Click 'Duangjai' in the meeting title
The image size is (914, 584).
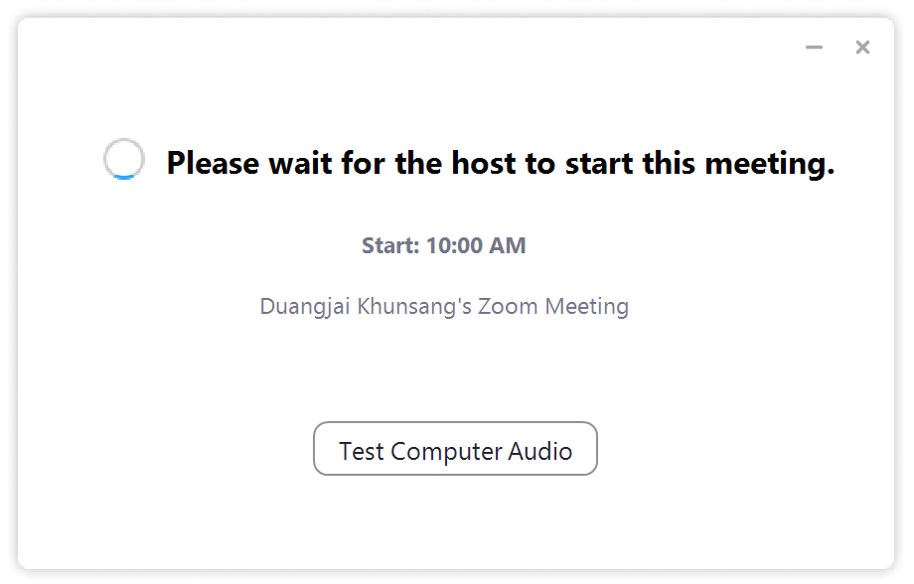pos(305,307)
